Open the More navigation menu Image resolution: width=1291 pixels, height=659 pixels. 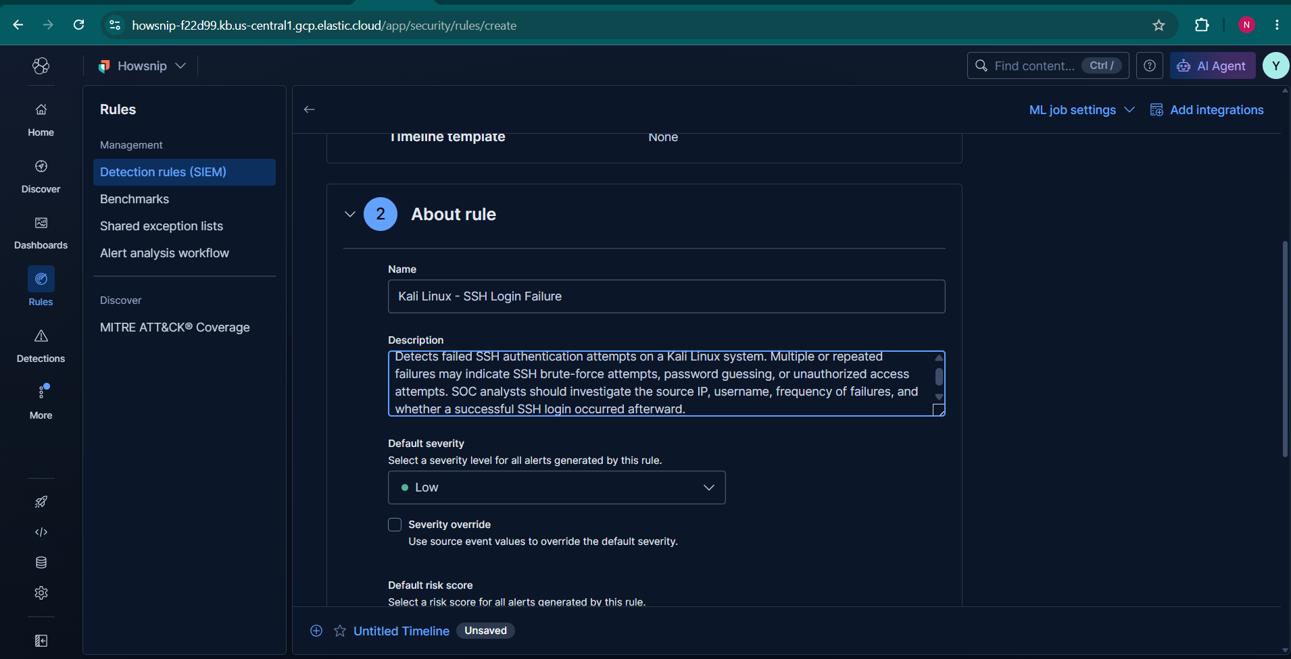pos(41,402)
